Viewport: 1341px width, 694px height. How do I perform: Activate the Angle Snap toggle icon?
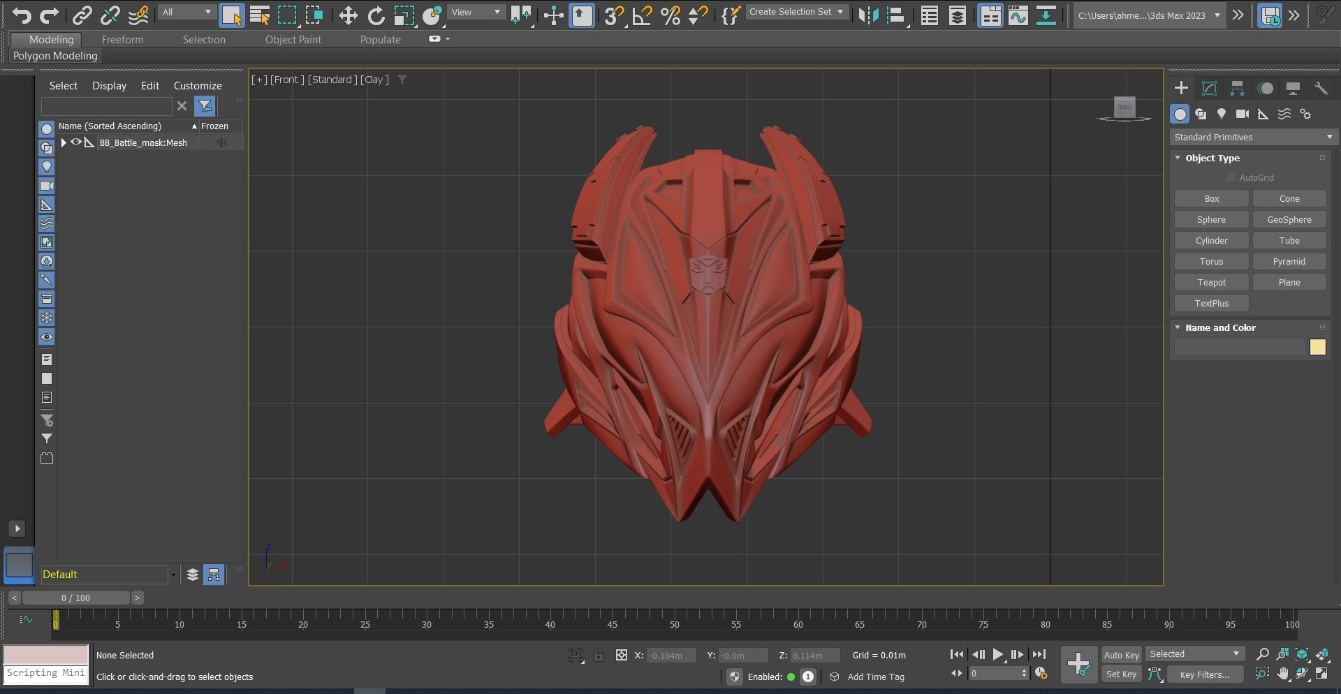point(642,15)
